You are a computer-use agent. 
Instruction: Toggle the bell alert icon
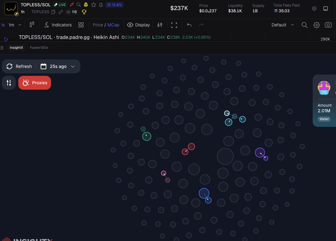point(101,5)
